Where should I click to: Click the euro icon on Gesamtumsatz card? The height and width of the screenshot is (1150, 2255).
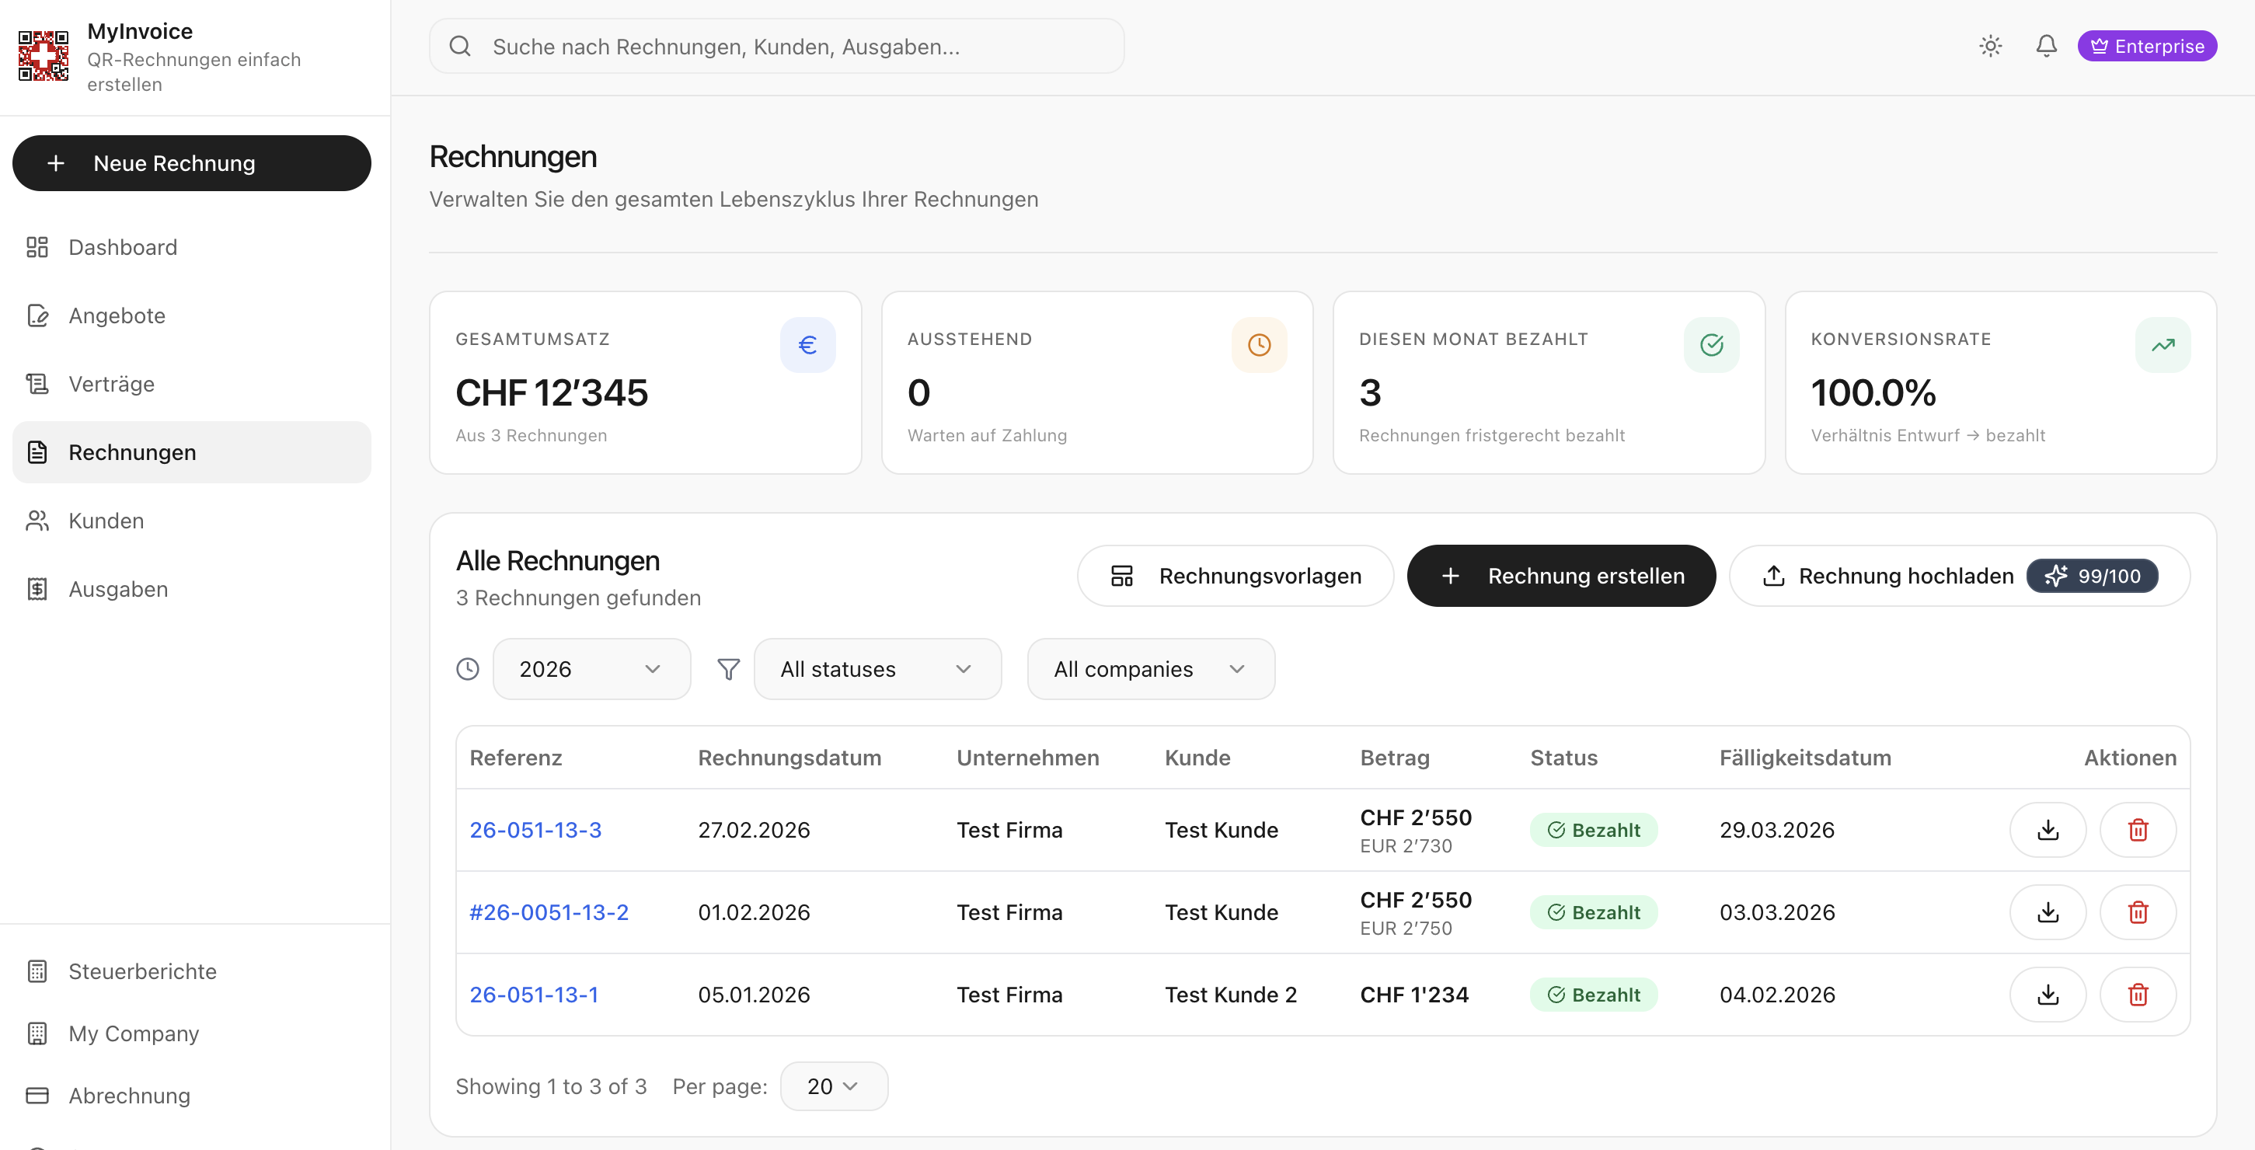[x=807, y=345]
